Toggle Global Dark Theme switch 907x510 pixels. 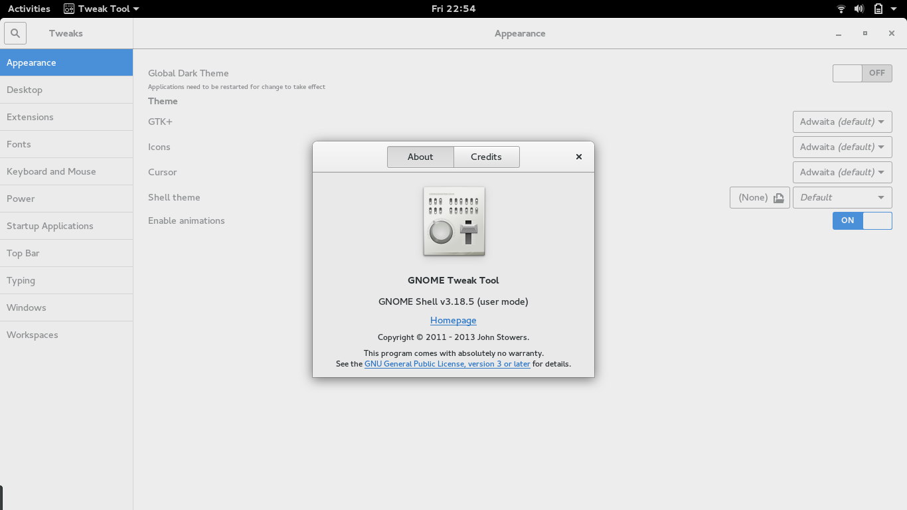coord(862,73)
